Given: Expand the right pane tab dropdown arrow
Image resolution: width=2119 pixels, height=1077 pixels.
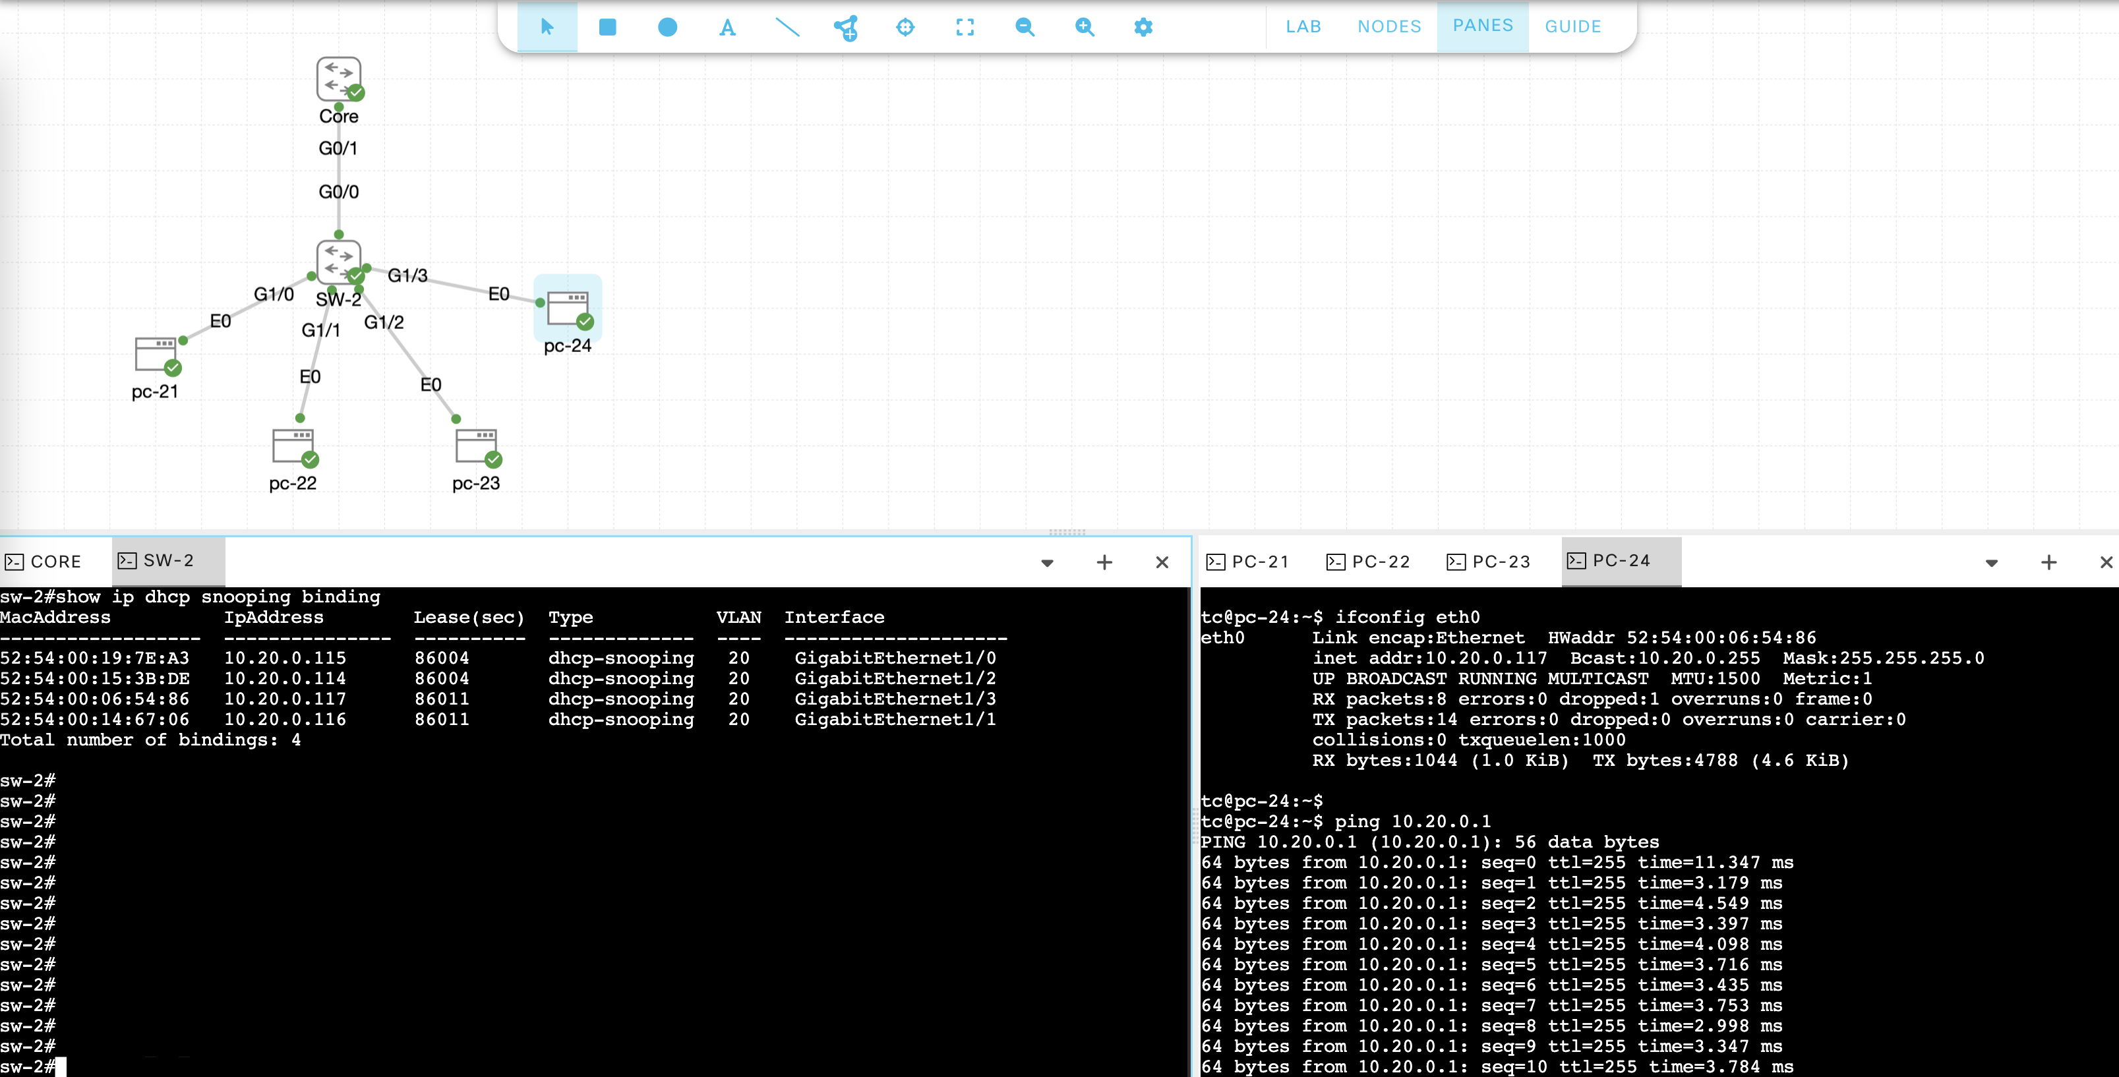Looking at the screenshot, I should click(x=1992, y=563).
